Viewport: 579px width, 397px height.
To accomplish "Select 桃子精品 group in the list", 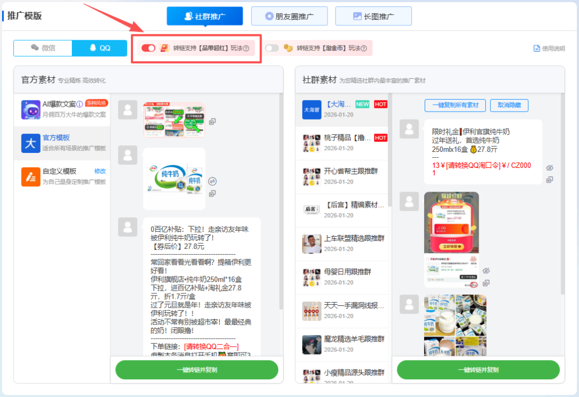I will [x=342, y=143].
